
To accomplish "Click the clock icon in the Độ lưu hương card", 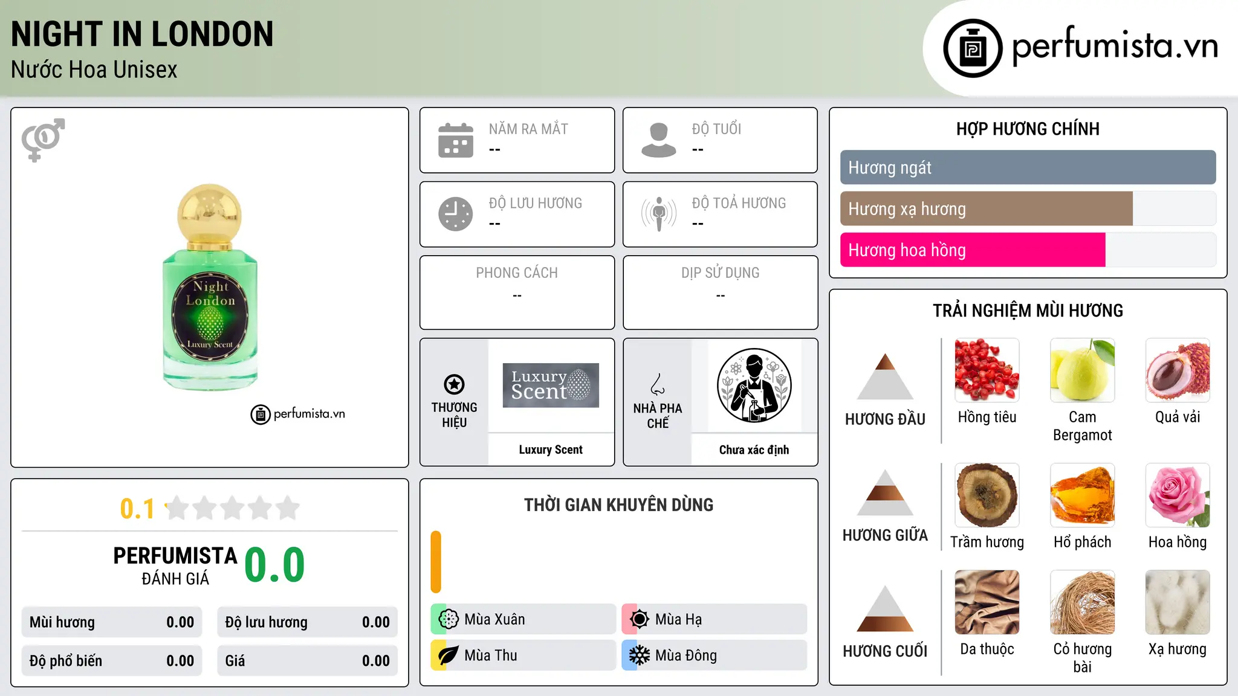I will [x=456, y=214].
